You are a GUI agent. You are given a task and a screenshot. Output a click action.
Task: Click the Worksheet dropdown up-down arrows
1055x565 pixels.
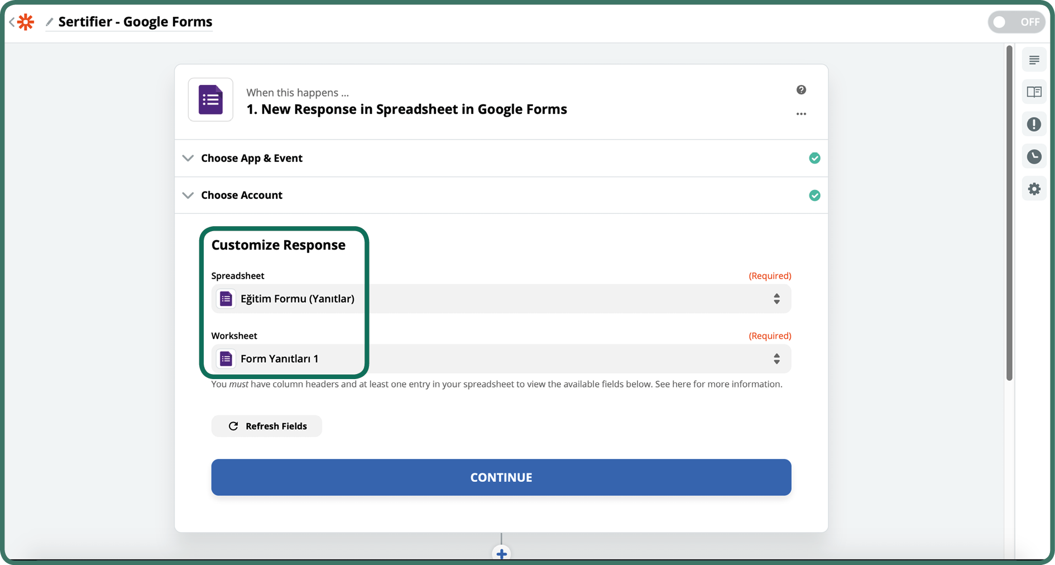[x=776, y=358]
